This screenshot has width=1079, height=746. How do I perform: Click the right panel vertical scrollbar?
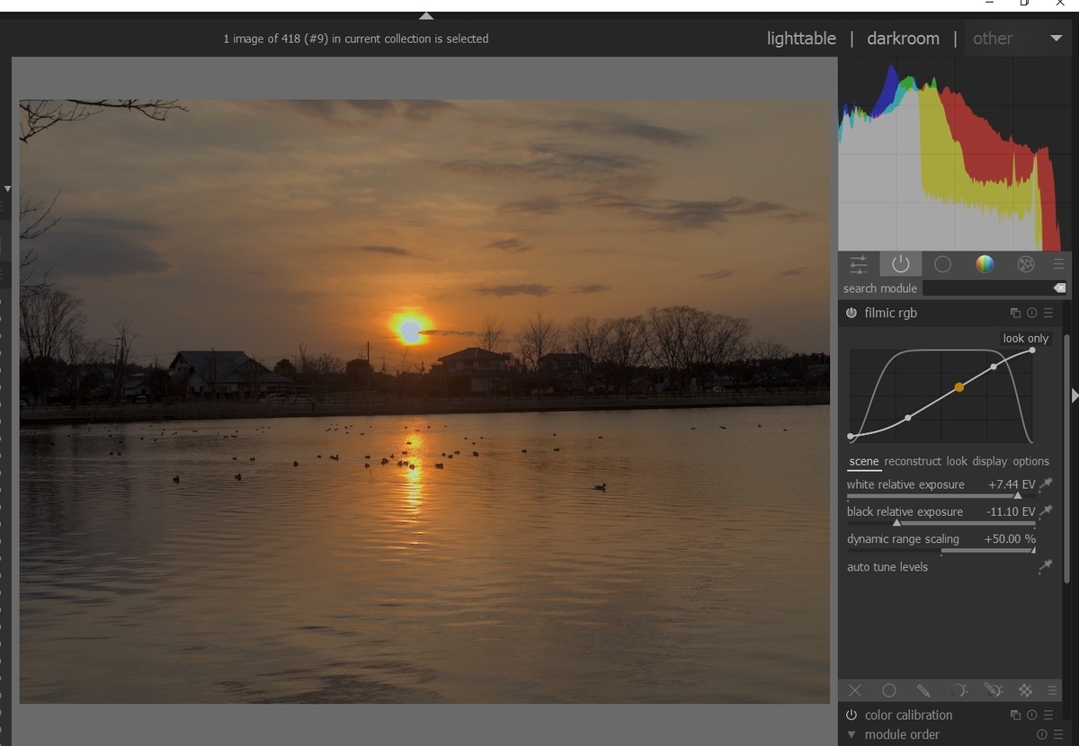tap(1067, 458)
